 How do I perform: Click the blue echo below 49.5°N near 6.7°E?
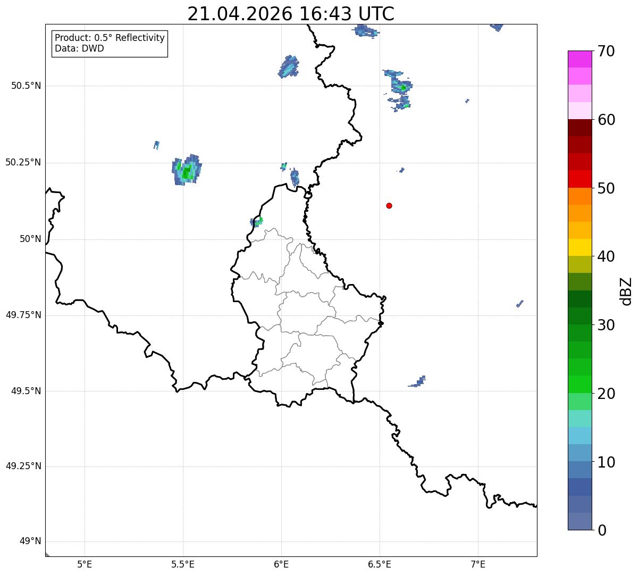(417, 381)
